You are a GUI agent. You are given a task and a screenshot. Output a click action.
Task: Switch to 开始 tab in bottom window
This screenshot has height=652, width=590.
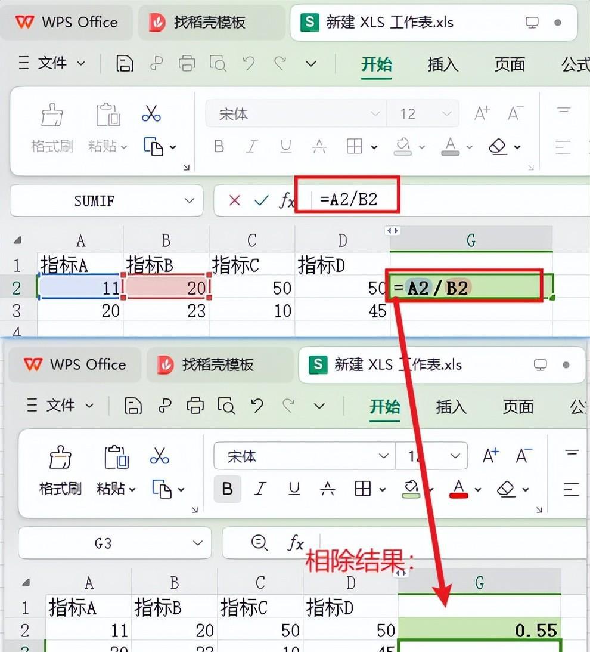(x=385, y=407)
